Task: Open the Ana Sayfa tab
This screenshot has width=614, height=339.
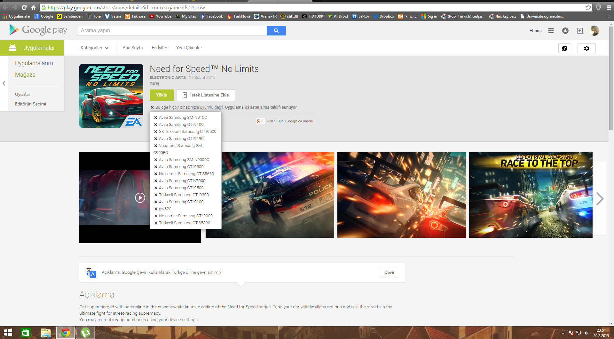Action: (x=133, y=48)
